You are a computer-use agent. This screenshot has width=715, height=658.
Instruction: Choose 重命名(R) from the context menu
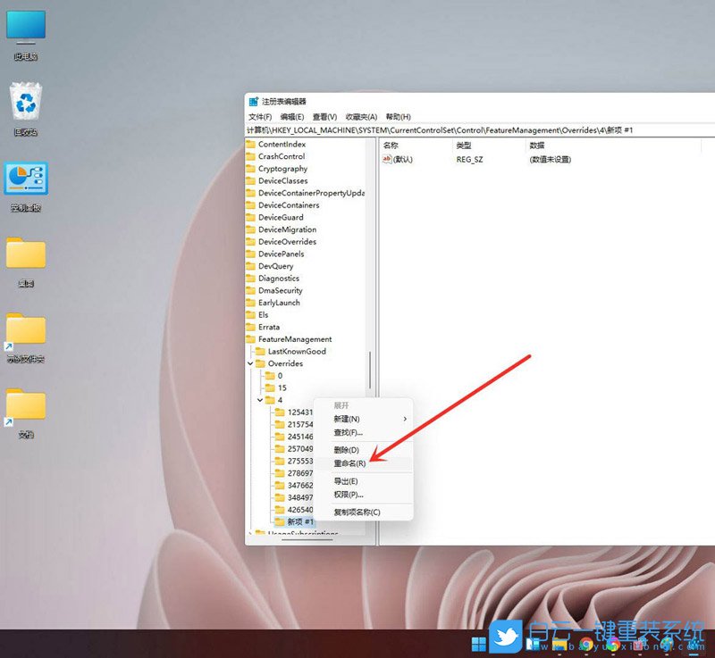tap(349, 463)
